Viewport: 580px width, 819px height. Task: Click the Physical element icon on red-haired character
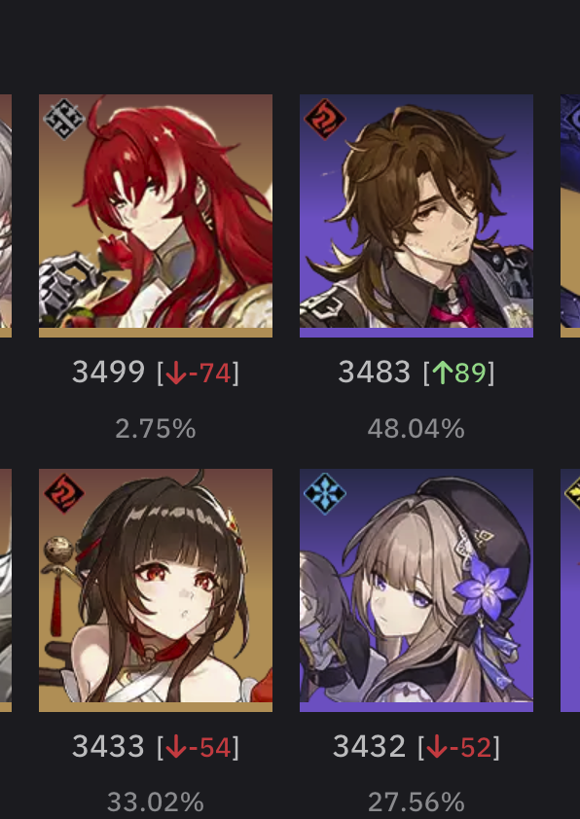pos(64,119)
